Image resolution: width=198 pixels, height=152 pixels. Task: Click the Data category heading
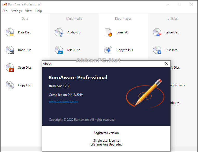(x=25, y=19)
